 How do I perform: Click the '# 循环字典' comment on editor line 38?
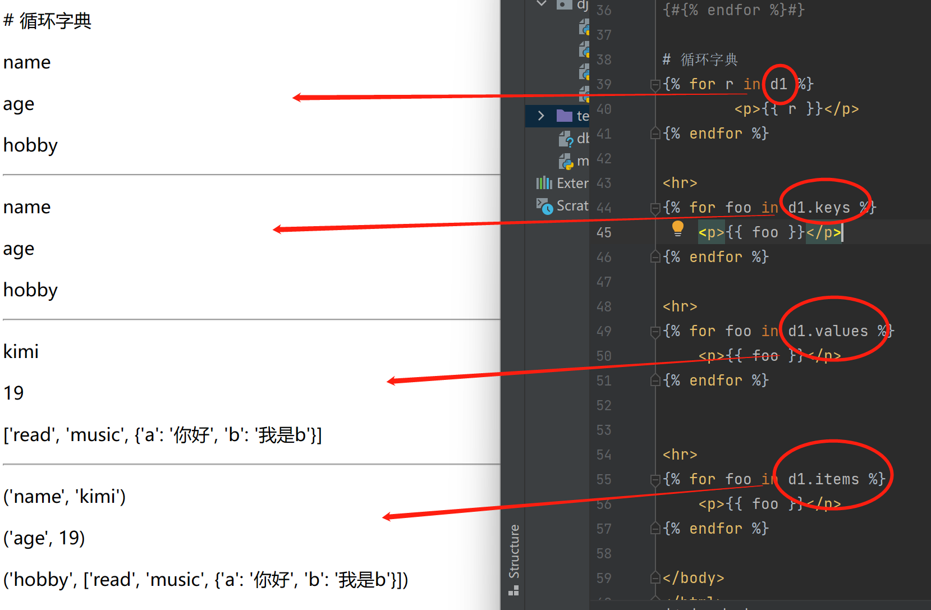tap(700, 59)
